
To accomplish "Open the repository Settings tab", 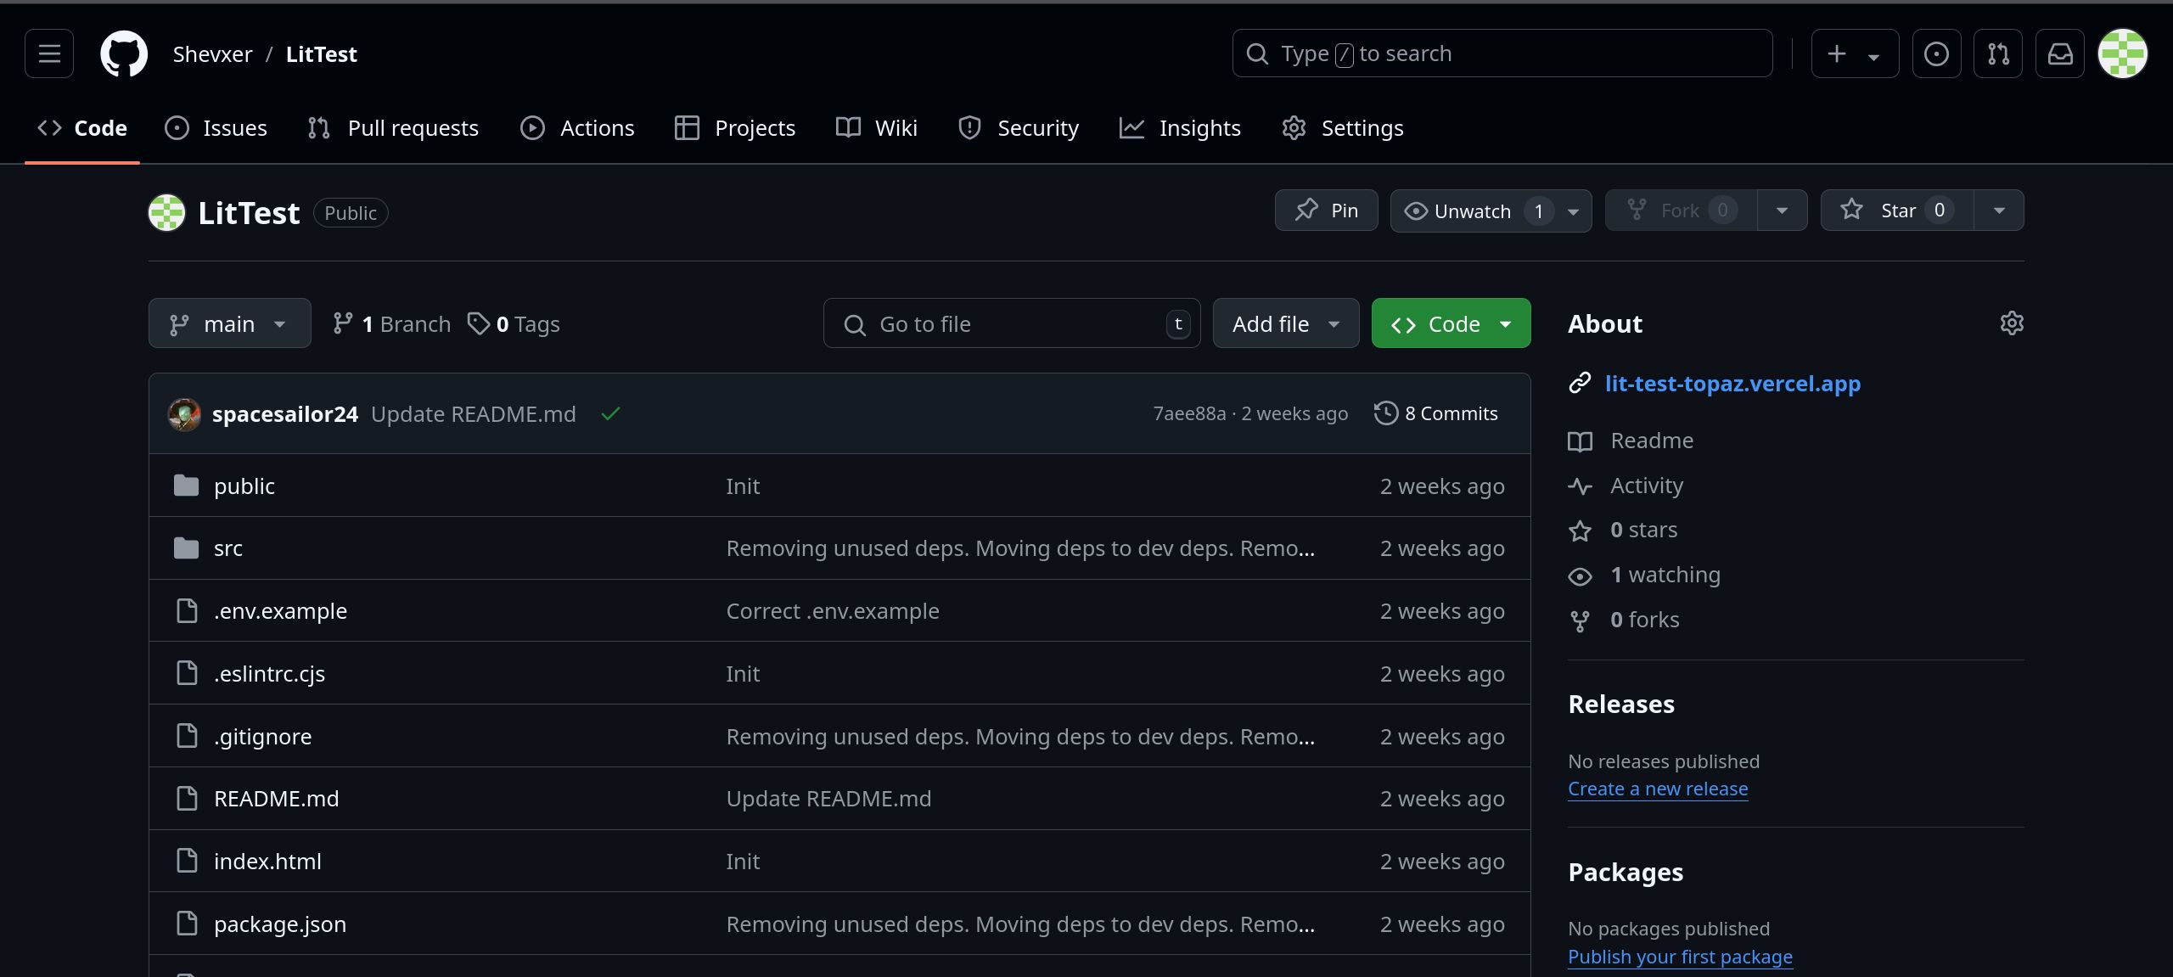I will coord(1342,128).
